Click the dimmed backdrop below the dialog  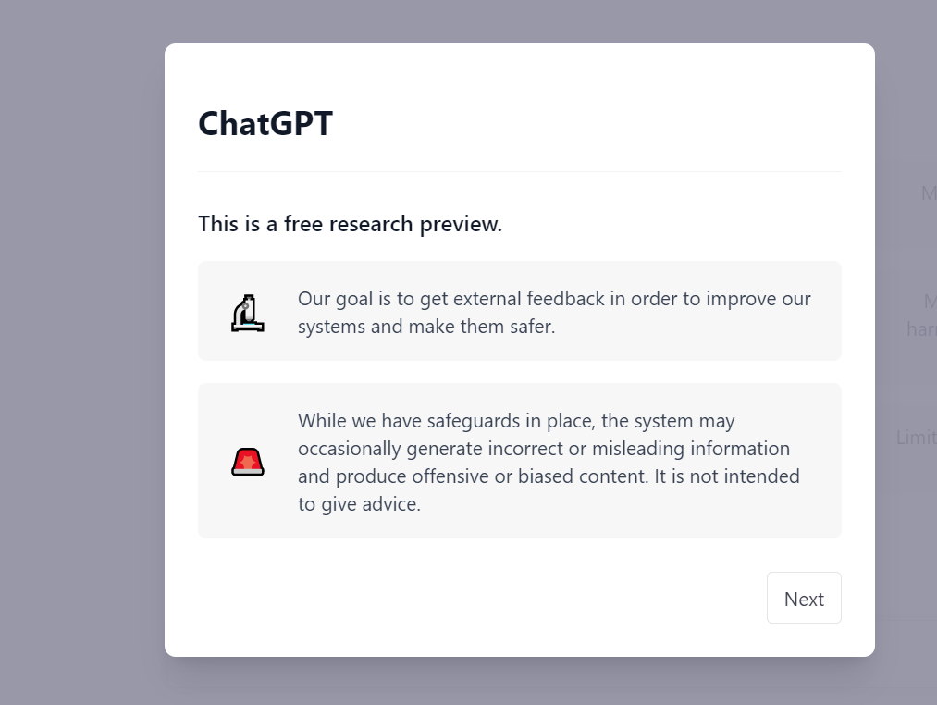tap(518, 683)
